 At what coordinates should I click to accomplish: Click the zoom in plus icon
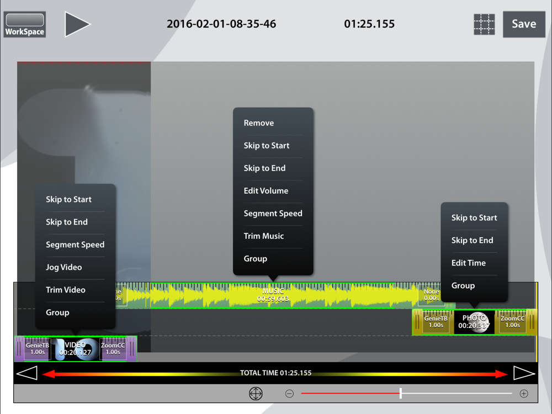524,394
